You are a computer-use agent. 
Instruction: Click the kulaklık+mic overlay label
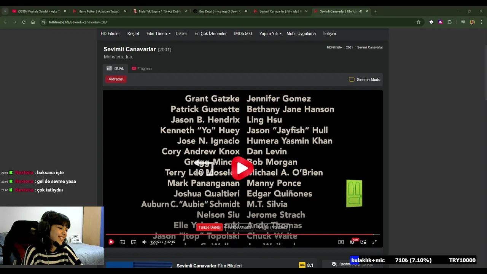pyautogui.click(x=368, y=260)
